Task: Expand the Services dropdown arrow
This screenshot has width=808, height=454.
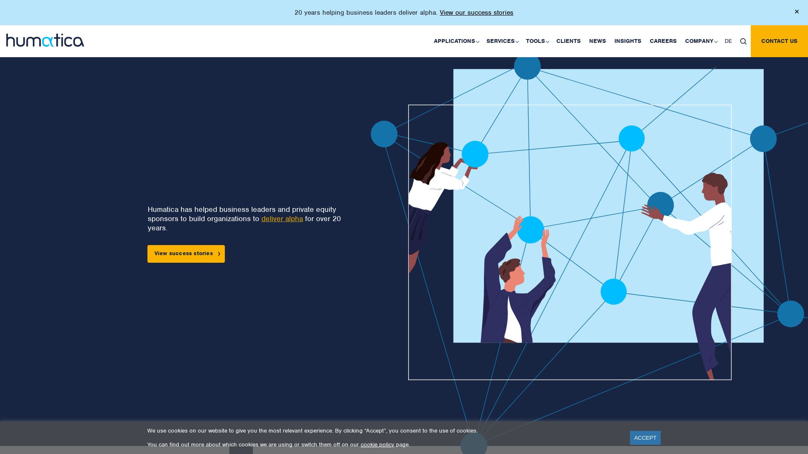Action: 517,42
